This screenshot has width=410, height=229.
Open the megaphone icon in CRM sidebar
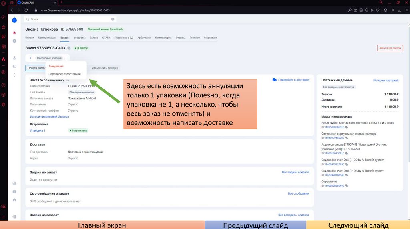point(14,67)
